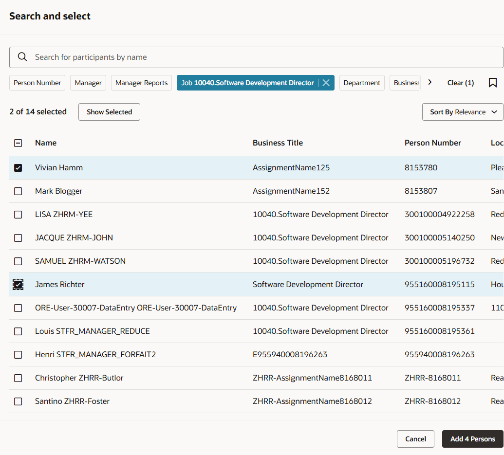Click the name JACQUE ZHRM-JOHN

[x=74, y=238]
